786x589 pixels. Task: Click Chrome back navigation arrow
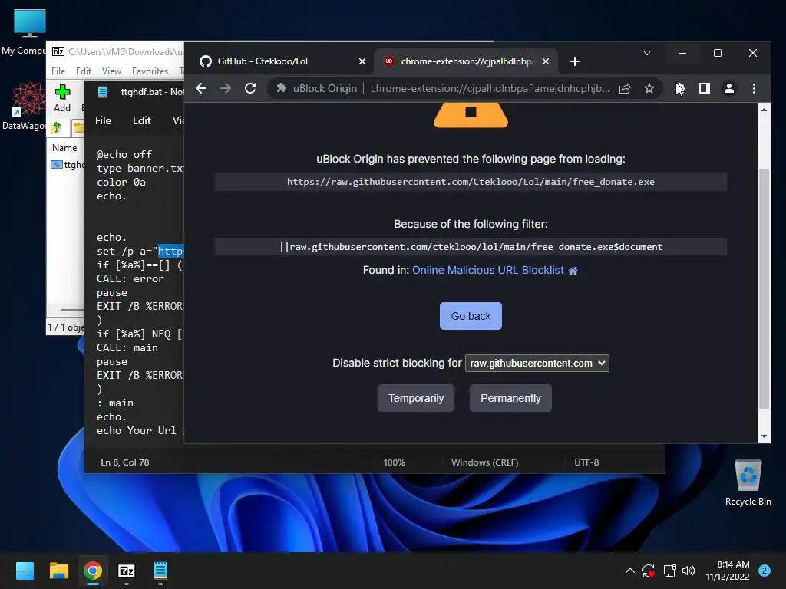pyautogui.click(x=201, y=89)
